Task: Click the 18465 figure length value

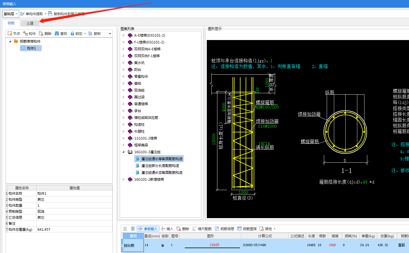Action: pos(214,245)
